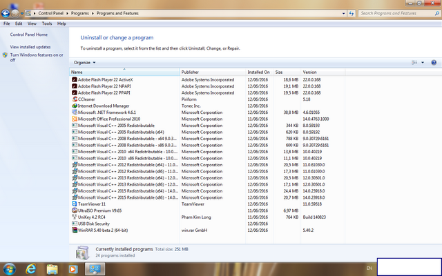
Task: Expand the arrow after Control Panel breadcrumb
Action: pyautogui.click(x=67, y=13)
